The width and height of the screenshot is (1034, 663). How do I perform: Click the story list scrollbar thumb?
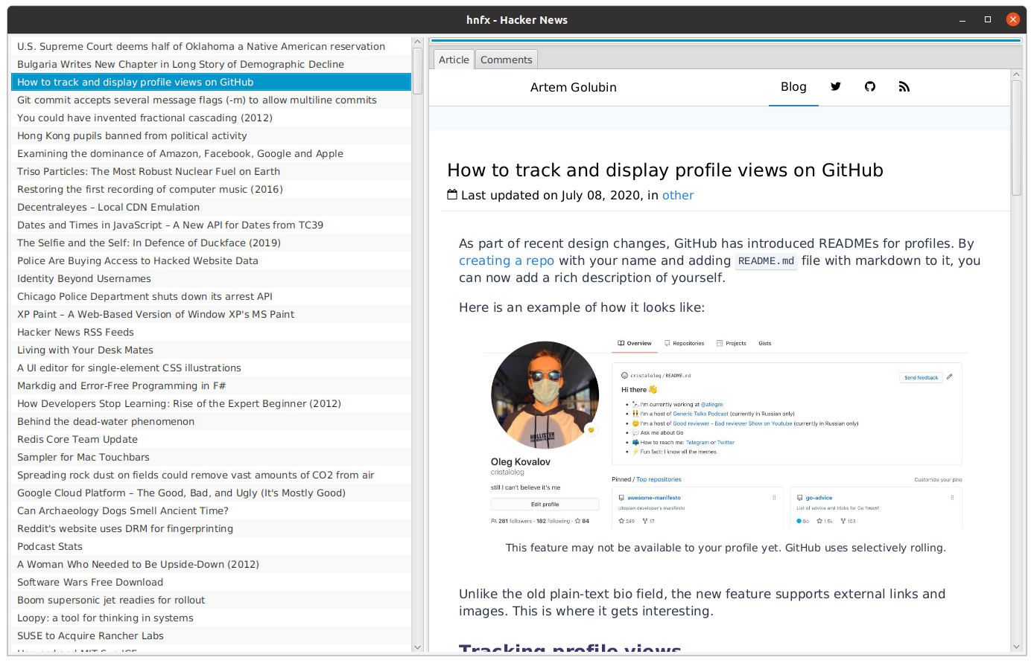pos(417,71)
